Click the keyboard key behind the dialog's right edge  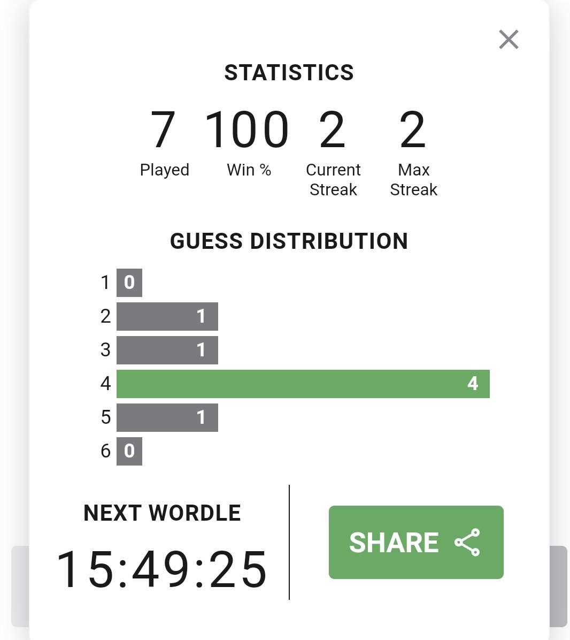[x=558, y=586]
